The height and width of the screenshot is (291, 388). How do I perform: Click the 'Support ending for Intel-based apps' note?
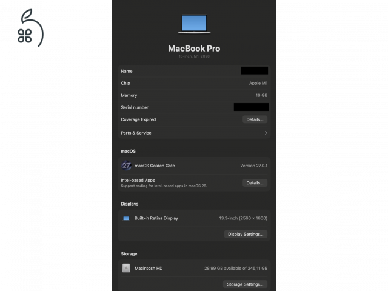(164, 186)
